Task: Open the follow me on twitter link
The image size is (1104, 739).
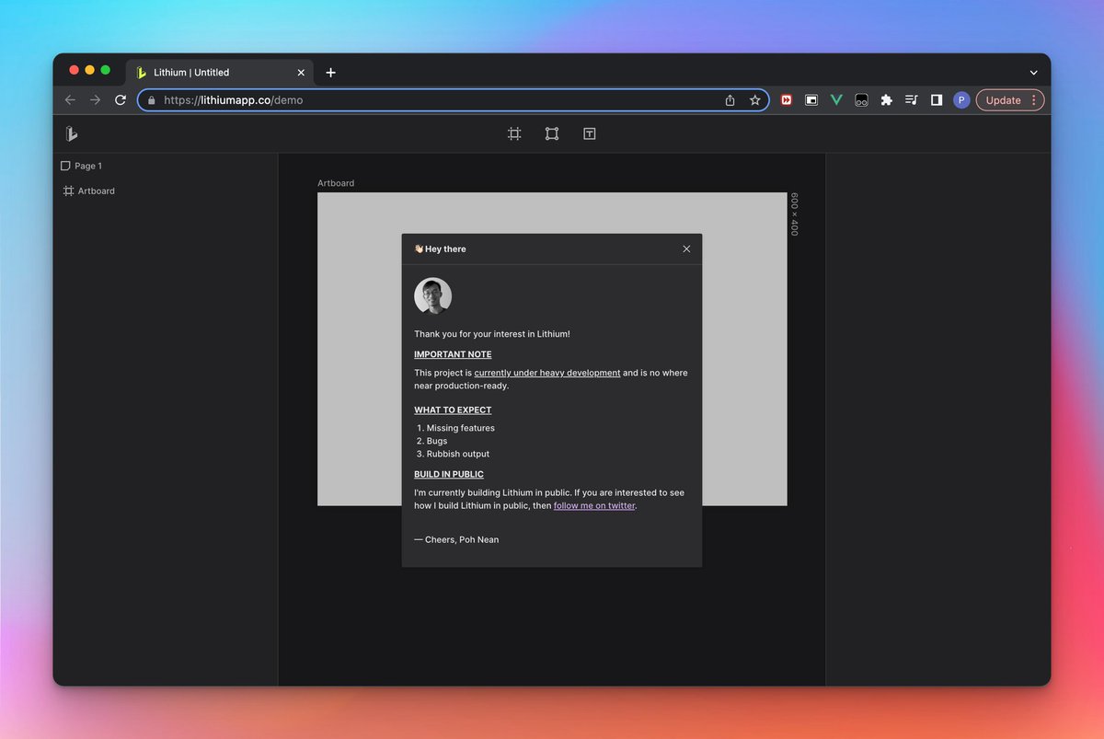Action: tap(594, 505)
